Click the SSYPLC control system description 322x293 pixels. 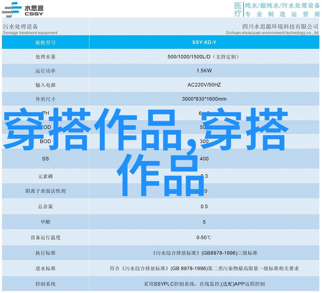point(204,284)
